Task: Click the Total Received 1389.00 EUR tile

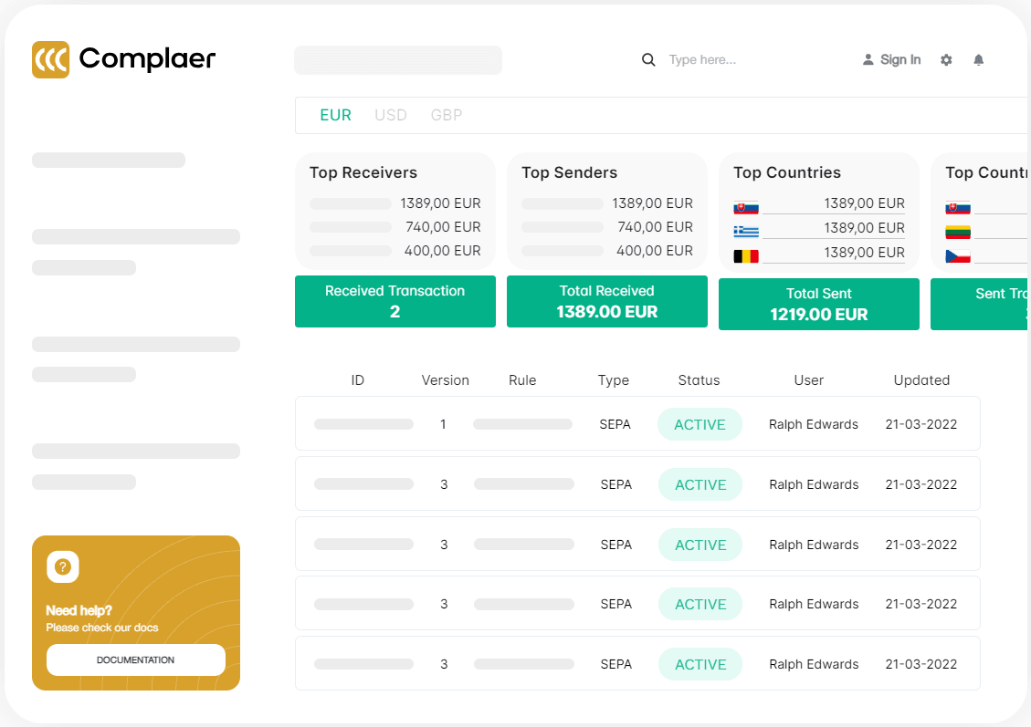Action: 607,301
